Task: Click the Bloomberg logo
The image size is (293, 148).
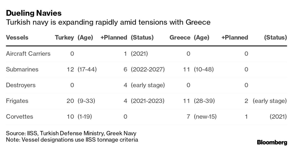Action: point(272,142)
